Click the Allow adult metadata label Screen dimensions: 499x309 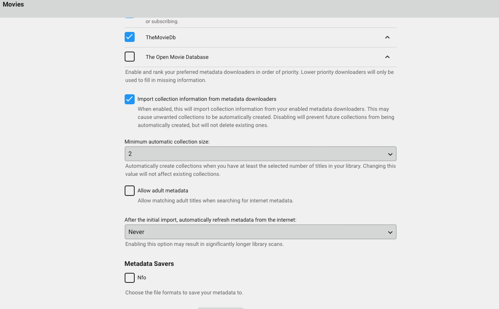tap(163, 190)
